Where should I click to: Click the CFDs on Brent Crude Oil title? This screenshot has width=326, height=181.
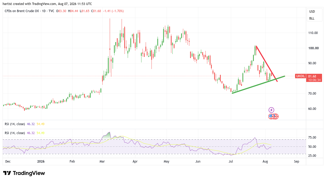pos(21,11)
